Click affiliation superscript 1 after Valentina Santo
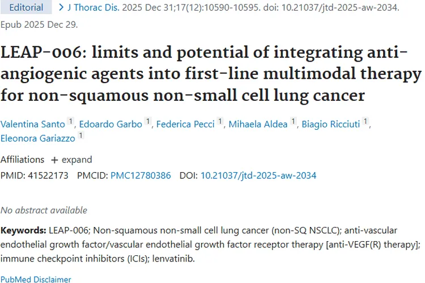The width and height of the screenshot is (425, 283). point(71,122)
